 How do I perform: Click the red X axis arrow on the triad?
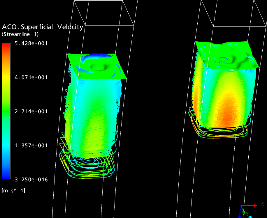(x=255, y=205)
